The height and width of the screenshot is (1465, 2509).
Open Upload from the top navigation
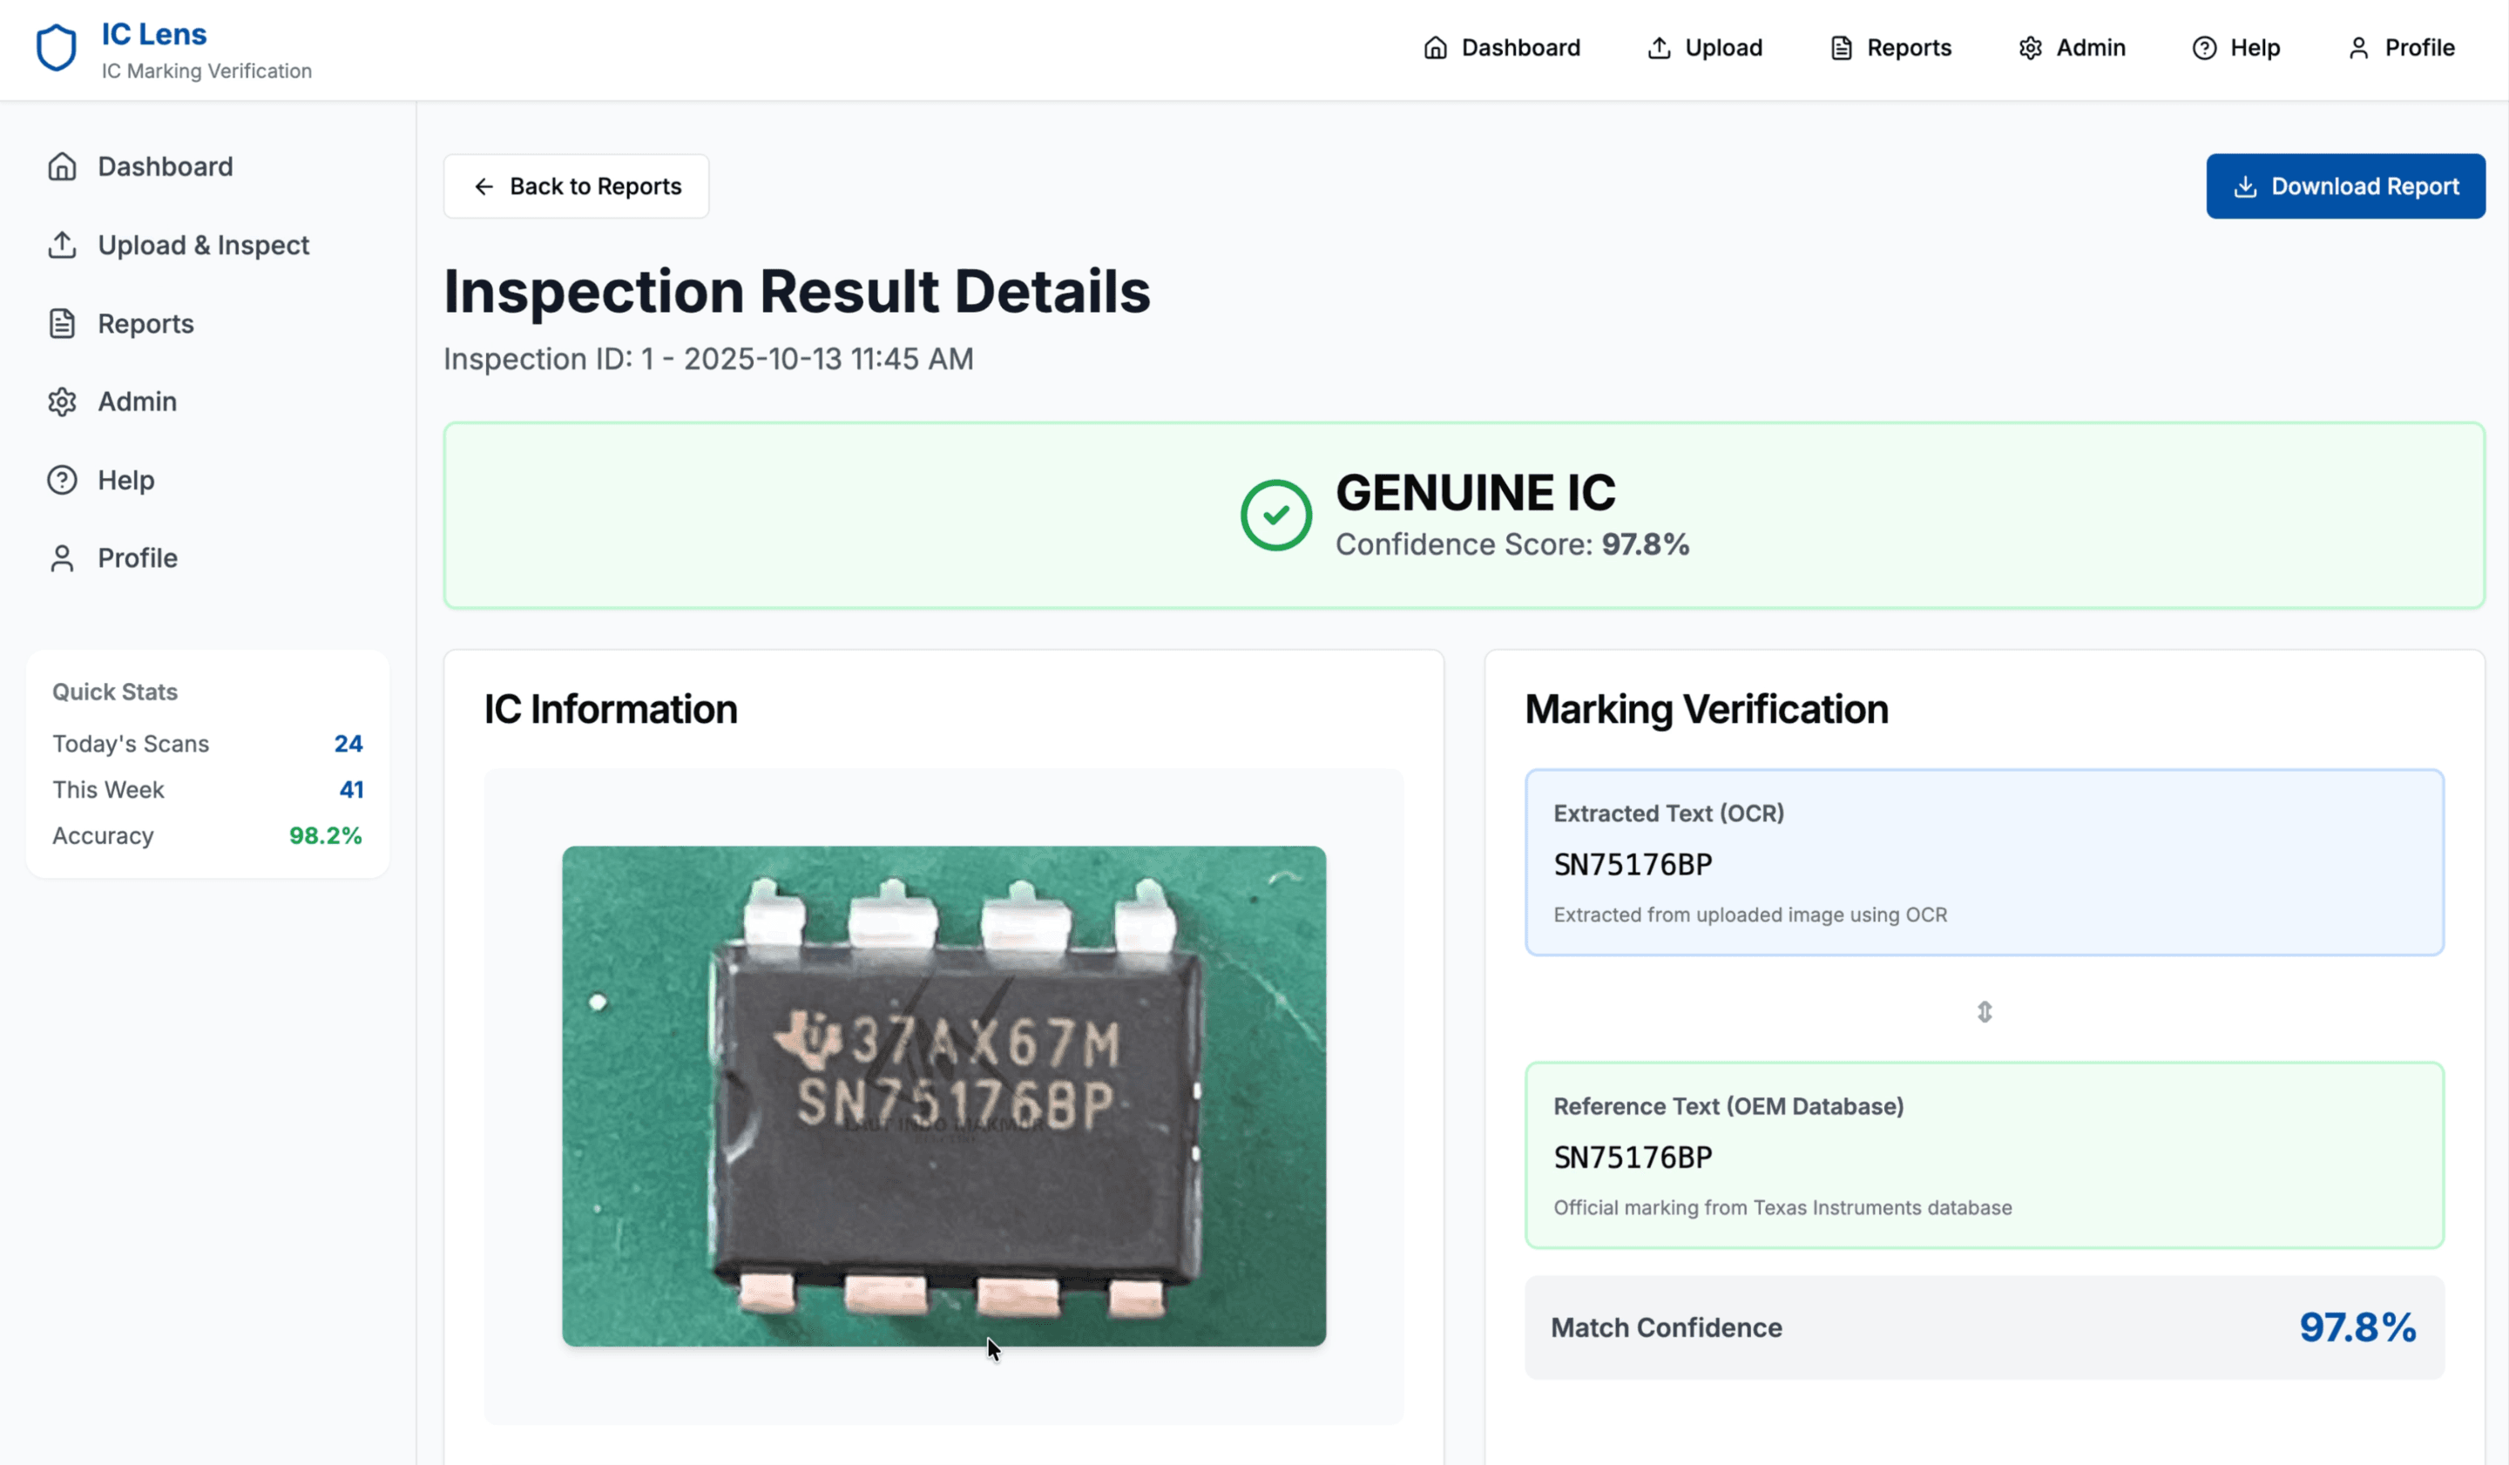click(1705, 48)
